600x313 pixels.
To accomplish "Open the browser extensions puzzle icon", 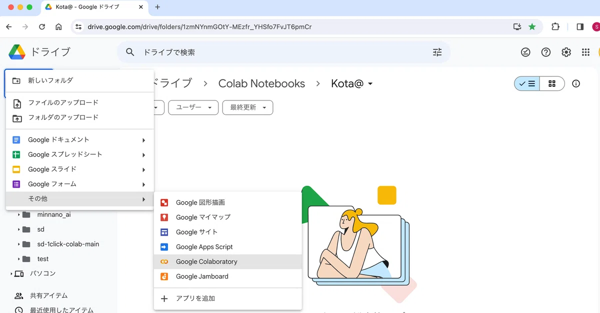I will click(555, 26).
